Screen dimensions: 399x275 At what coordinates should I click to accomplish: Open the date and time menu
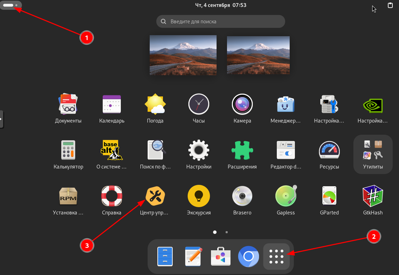pyautogui.click(x=220, y=5)
